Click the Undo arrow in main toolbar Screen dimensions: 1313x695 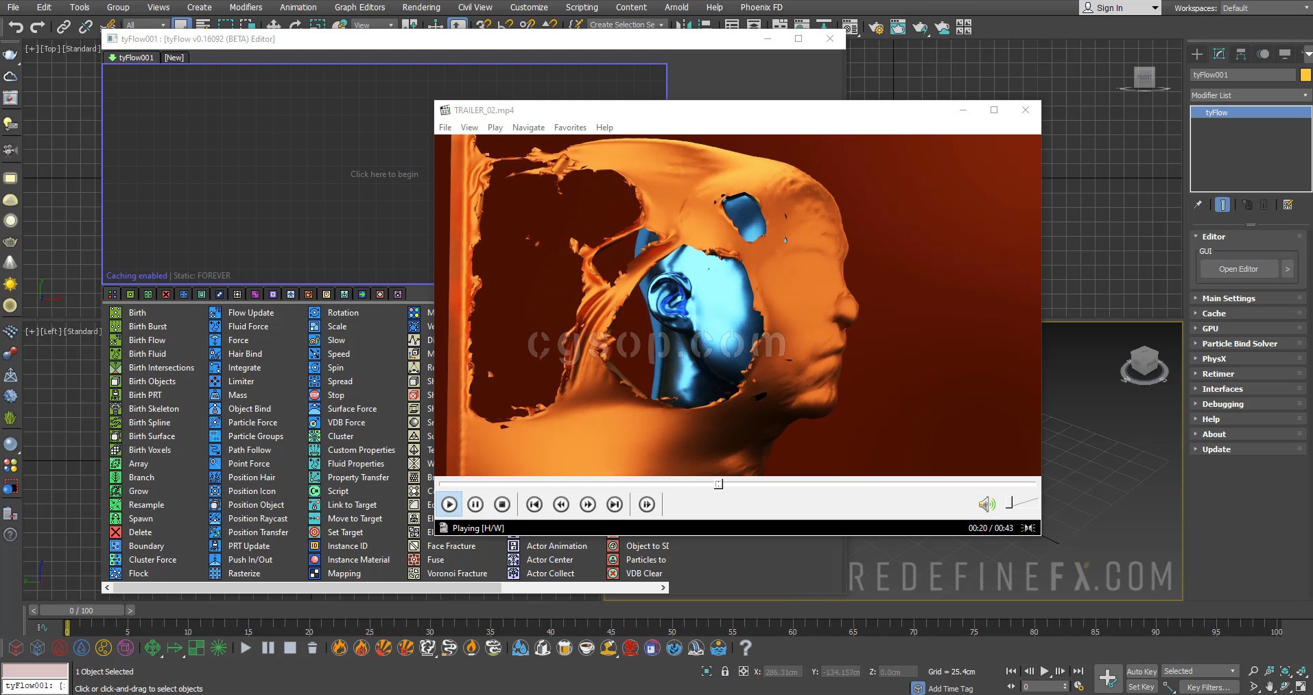16,27
